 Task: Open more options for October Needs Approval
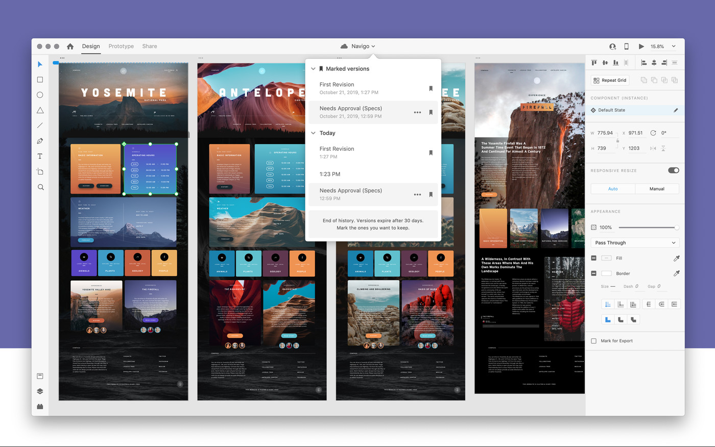[x=417, y=112]
